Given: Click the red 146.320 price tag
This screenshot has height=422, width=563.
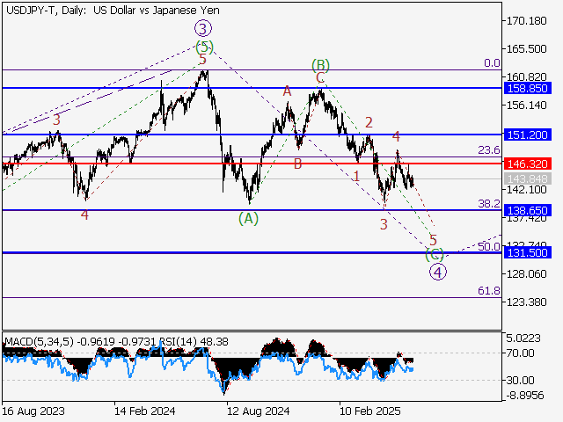Looking at the screenshot, I should 527,164.
